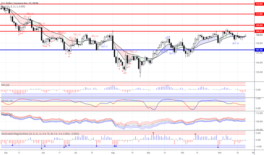The height and width of the screenshot is (155, 264).
Task: Click the 112.043 red price label
Action: tap(259, 4)
